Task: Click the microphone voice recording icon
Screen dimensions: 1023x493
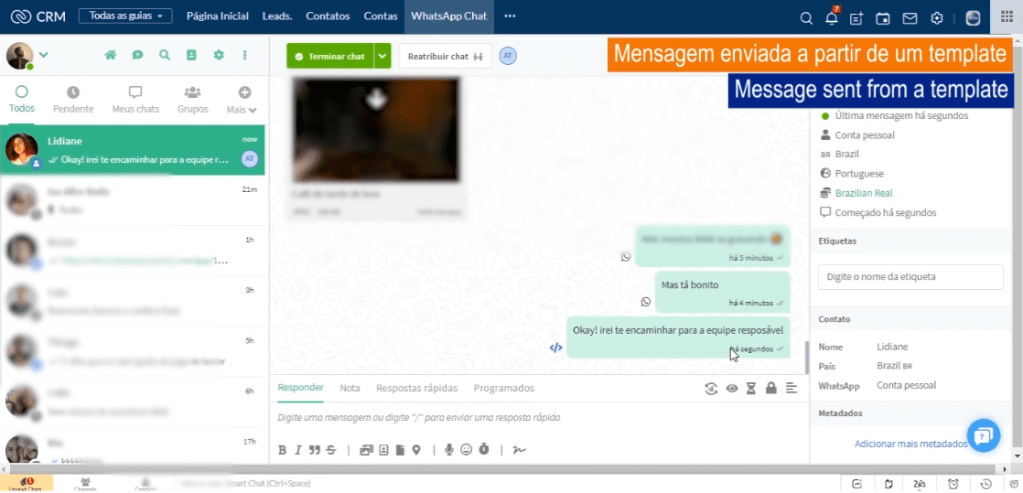Action: coord(449,449)
